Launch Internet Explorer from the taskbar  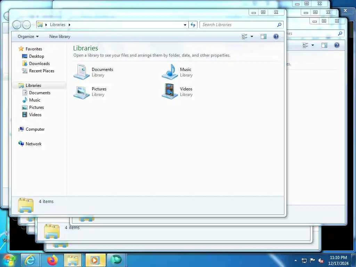30,260
